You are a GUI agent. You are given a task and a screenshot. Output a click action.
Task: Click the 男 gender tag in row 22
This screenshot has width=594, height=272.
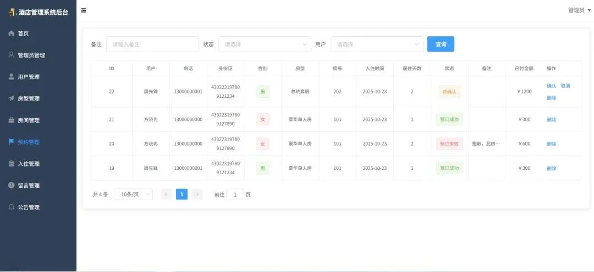click(262, 92)
